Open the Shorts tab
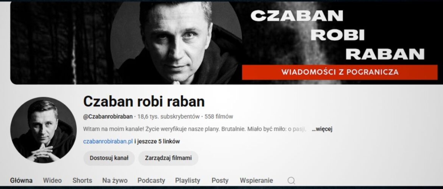 [82, 181]
